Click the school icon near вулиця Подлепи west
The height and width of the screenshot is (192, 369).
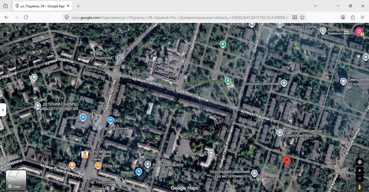(x=34, y=77)
